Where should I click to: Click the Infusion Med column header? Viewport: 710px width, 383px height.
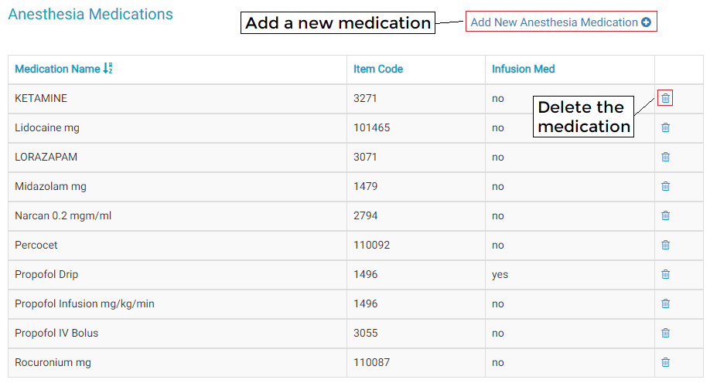523,69
